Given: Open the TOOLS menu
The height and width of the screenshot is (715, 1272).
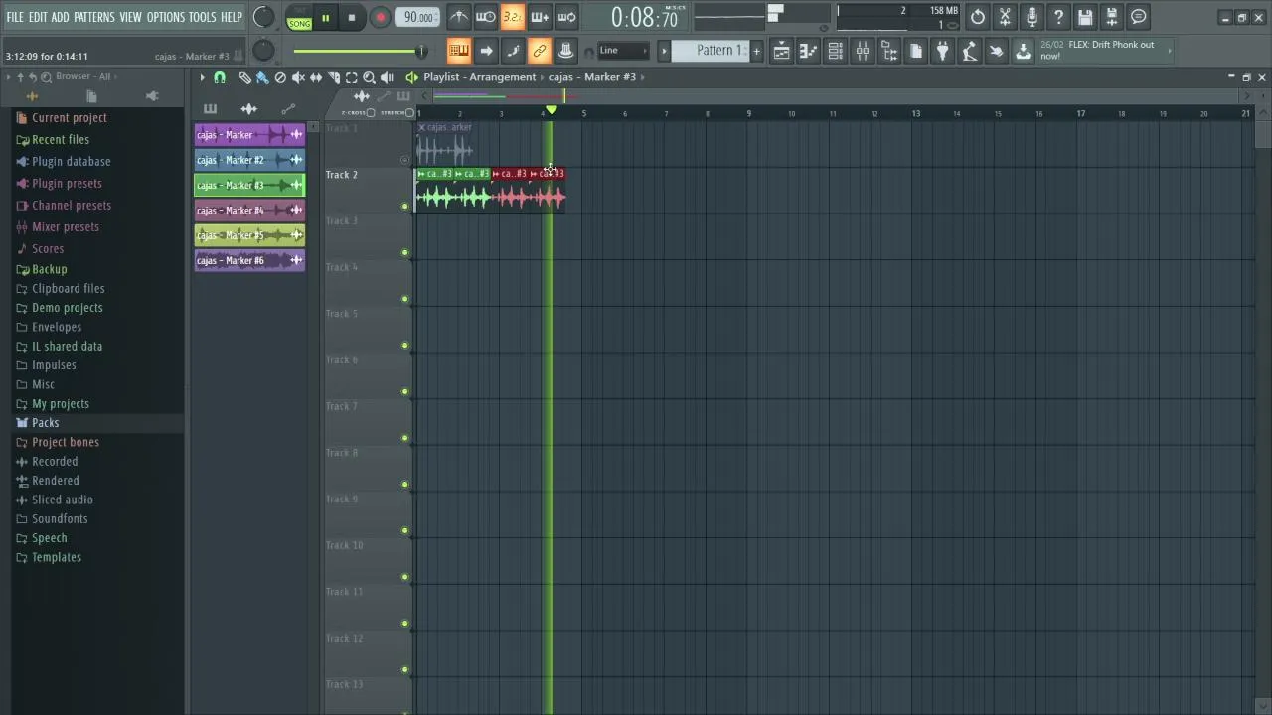Looking at the screenshot, I should click(203, 17).
